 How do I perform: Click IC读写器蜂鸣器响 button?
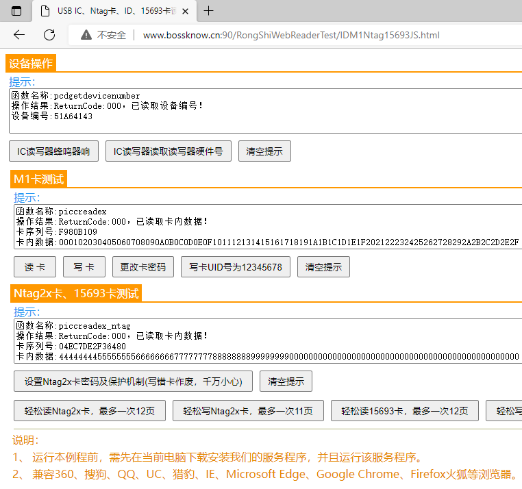click(x=53, y=151)
